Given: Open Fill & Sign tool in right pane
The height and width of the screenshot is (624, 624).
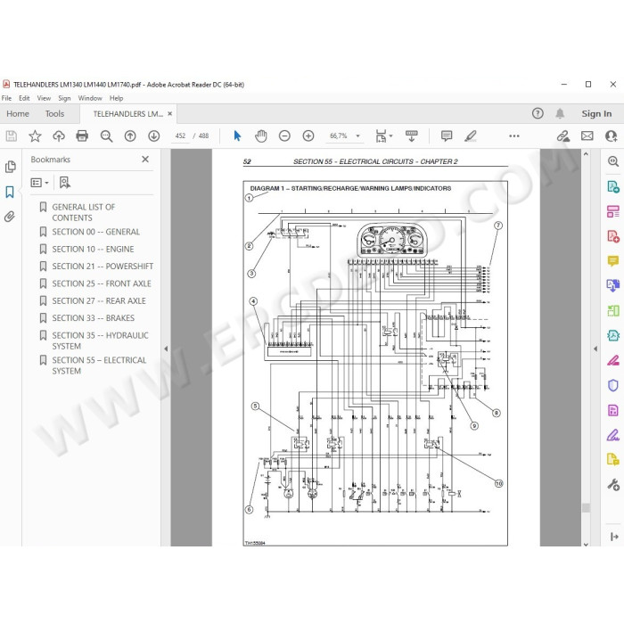Looking at the screenshot, I should 613,435.
